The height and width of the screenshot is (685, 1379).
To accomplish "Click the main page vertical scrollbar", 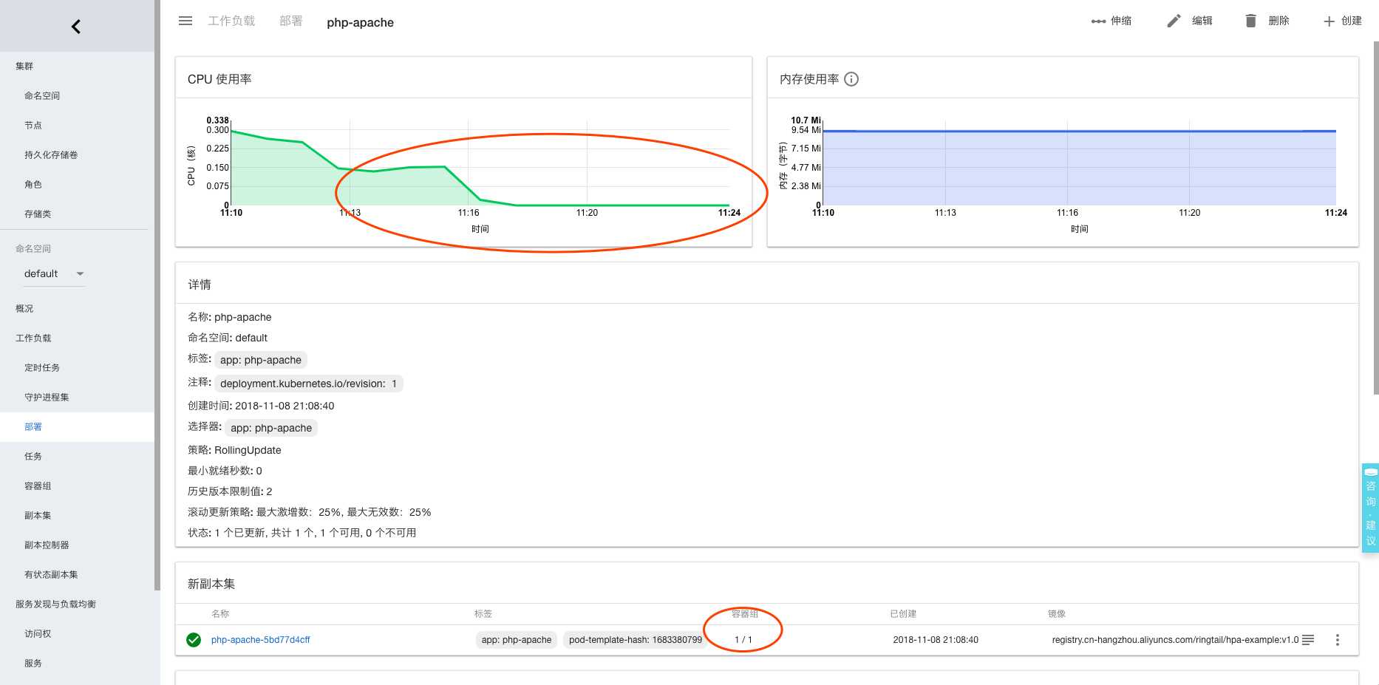I will [1375, 218].
